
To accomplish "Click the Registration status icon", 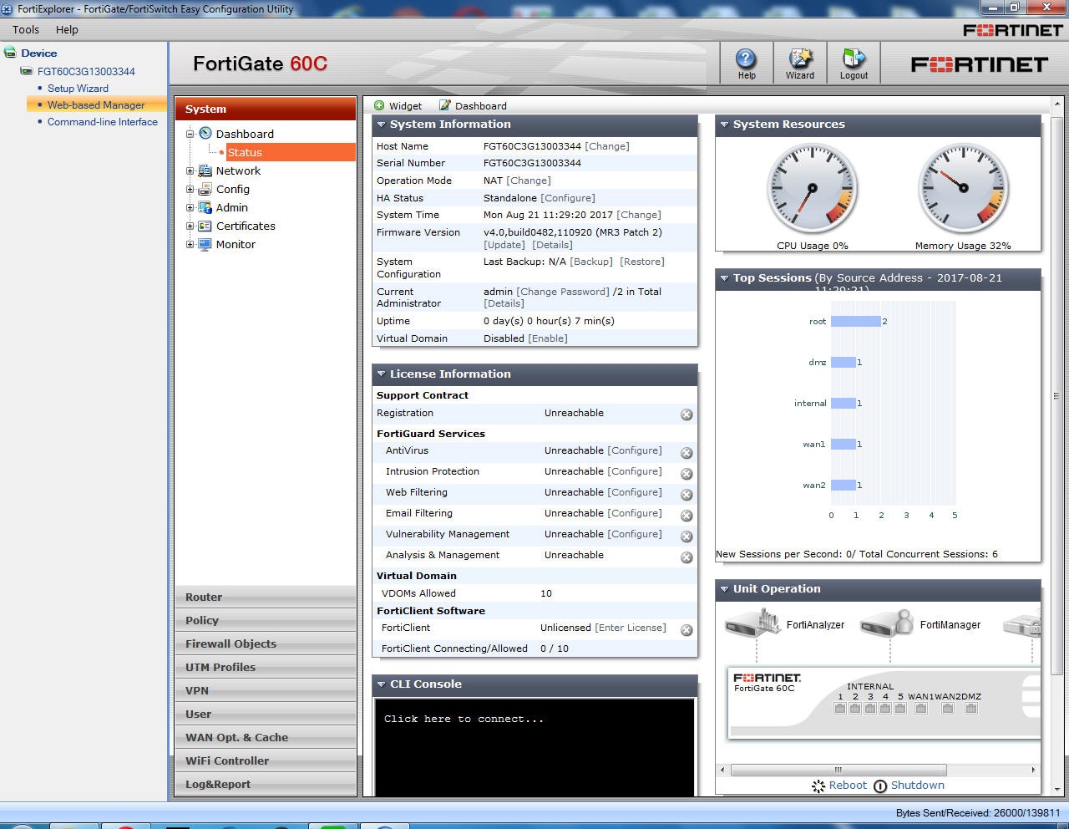I will point(686,414).
